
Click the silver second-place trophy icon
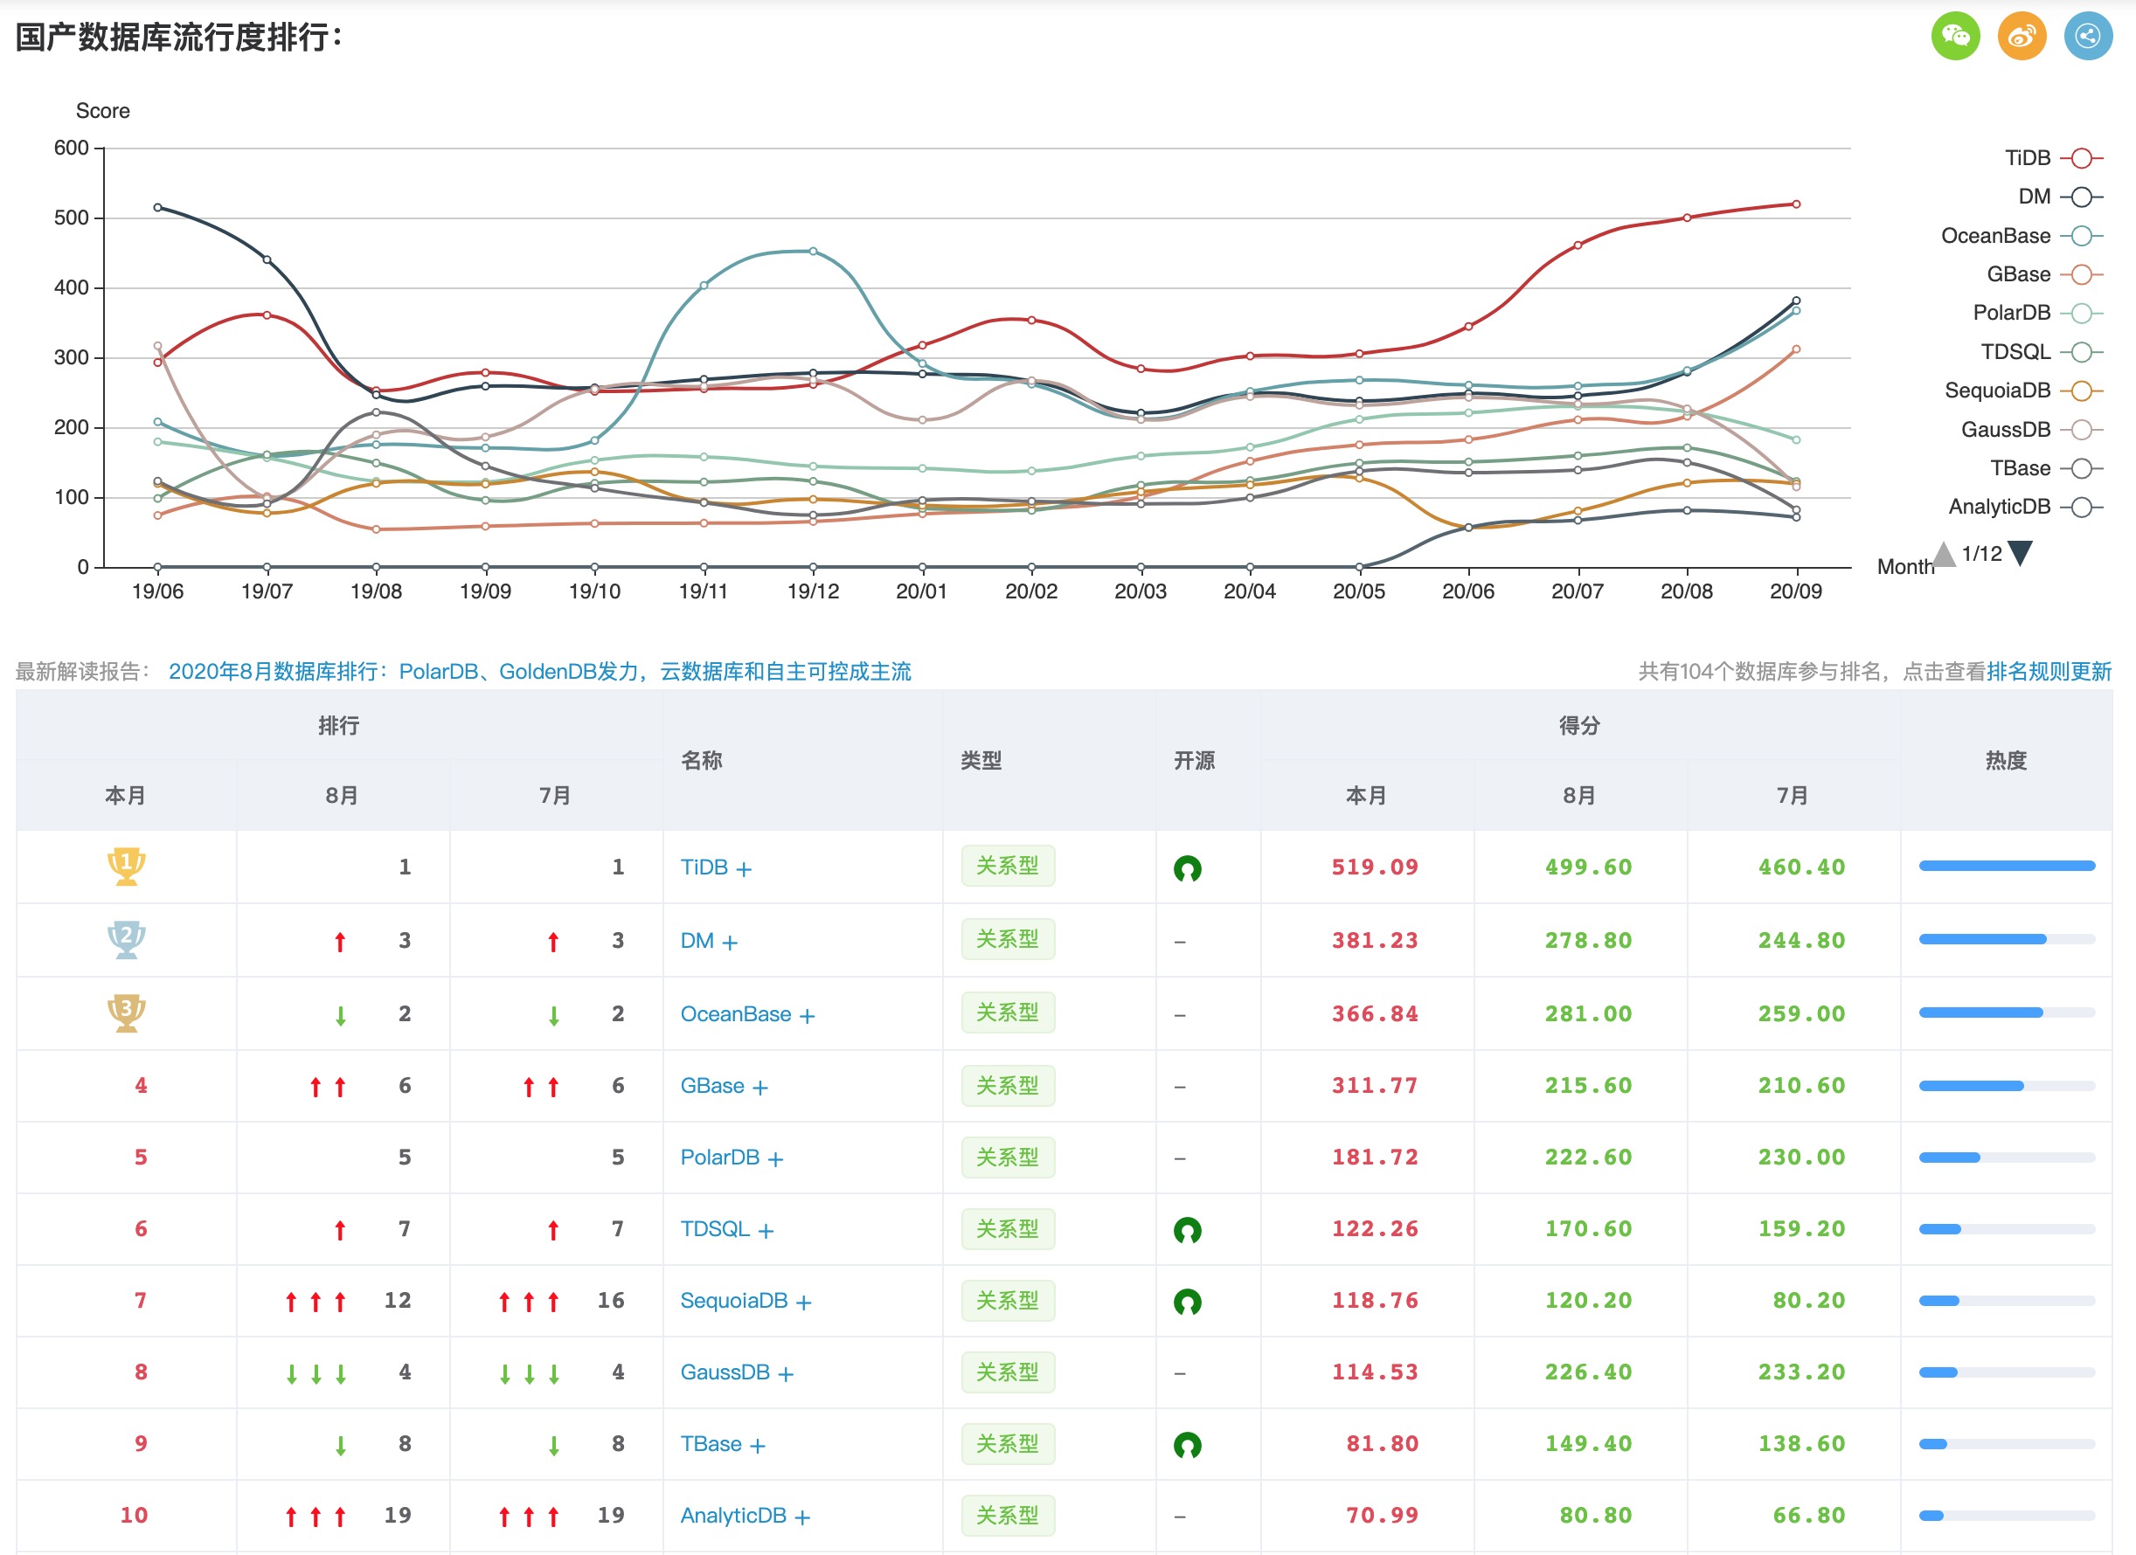(125, 939)
